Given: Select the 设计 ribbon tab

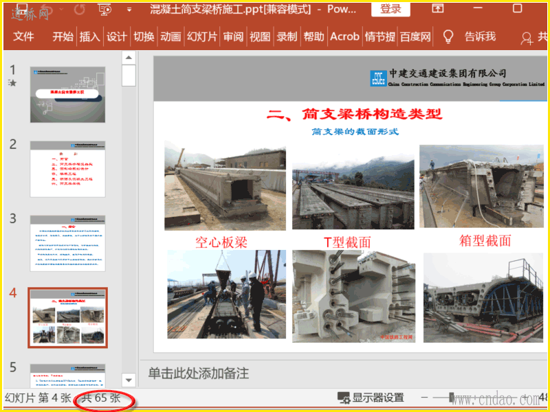Looking at the screenshot, I should pos(116,36).
